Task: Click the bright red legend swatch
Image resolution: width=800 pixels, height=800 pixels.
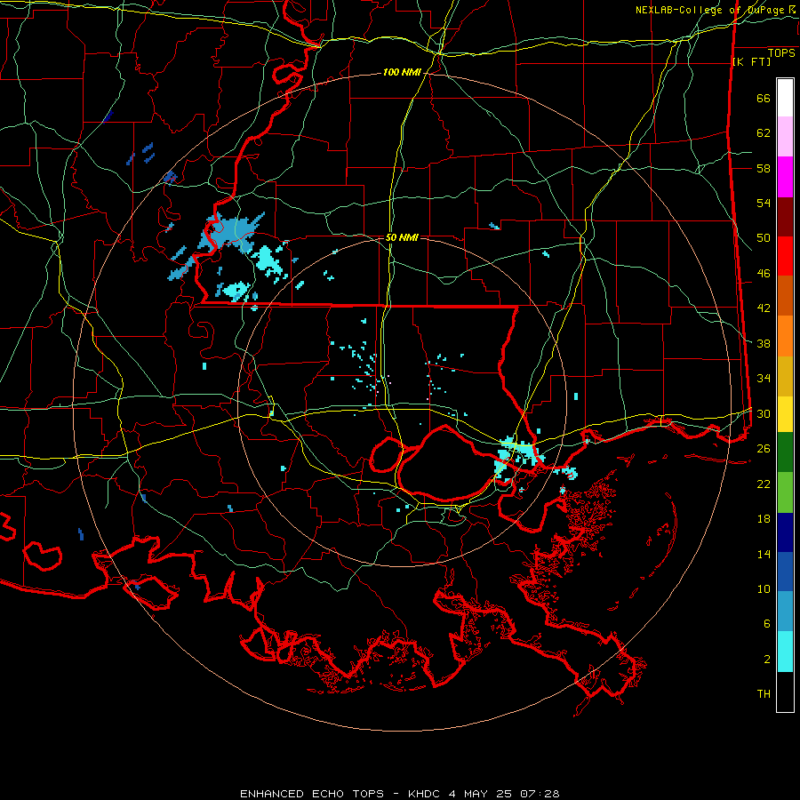Action: click(785, 256)
